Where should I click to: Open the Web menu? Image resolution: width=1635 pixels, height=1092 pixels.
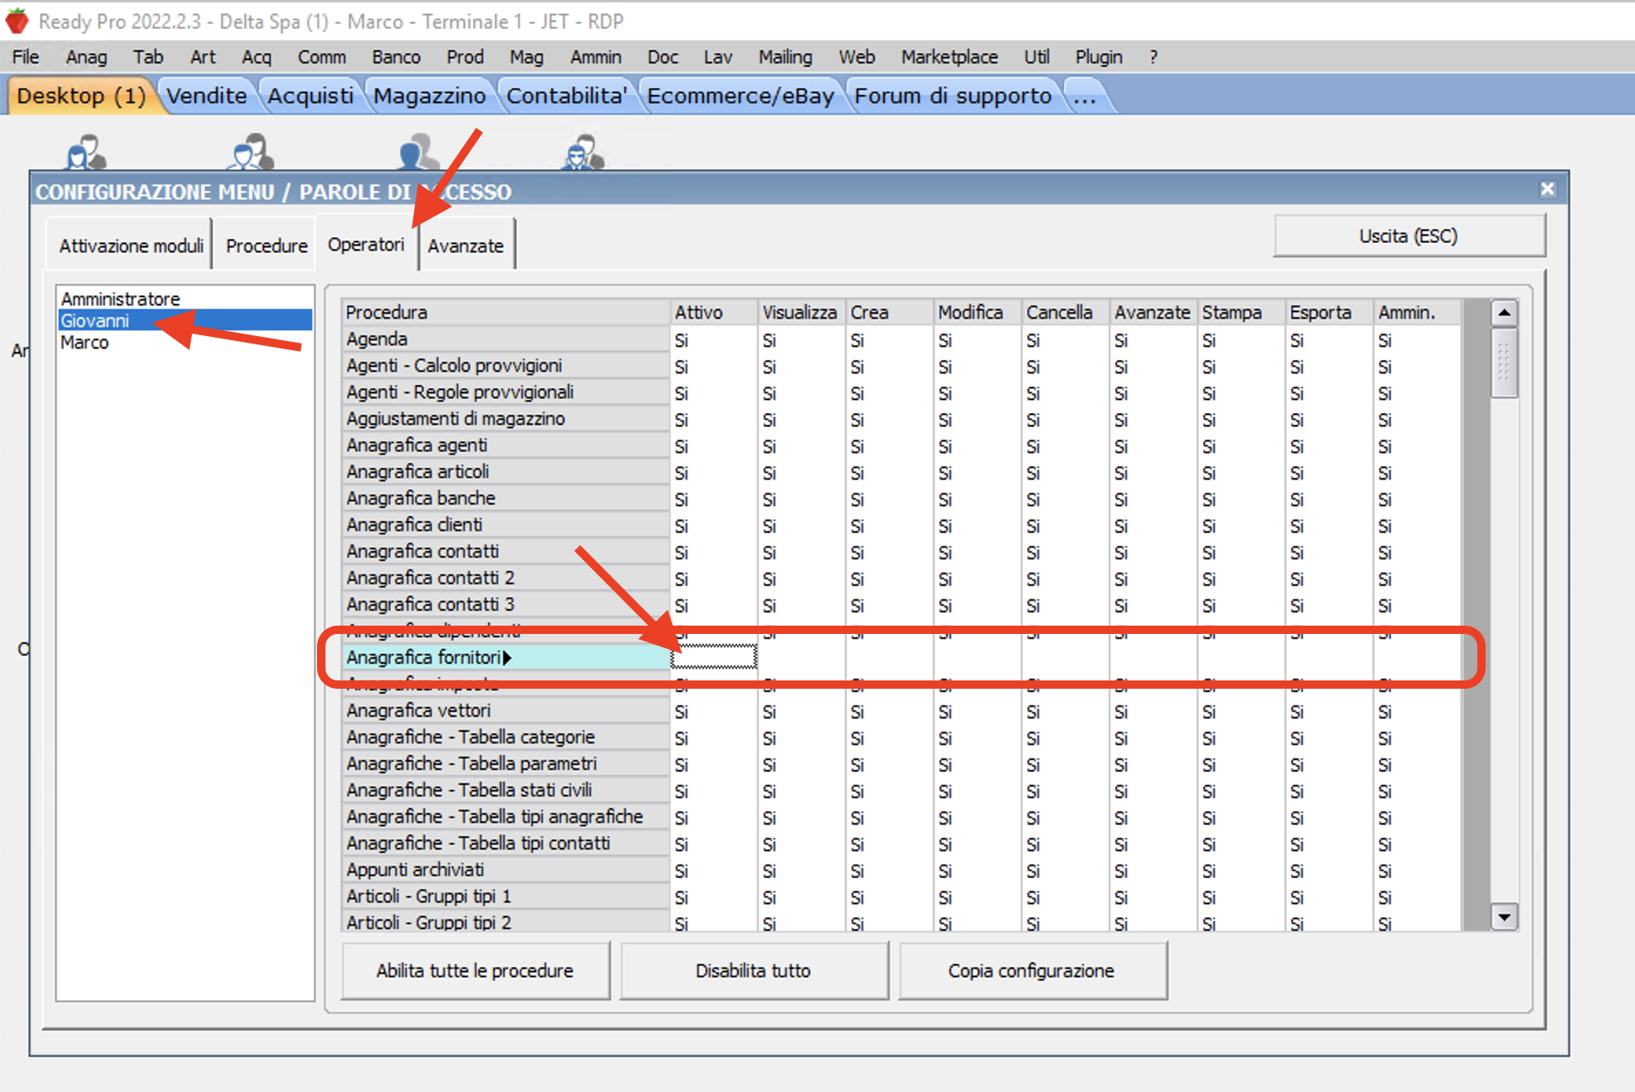[857, 56]
